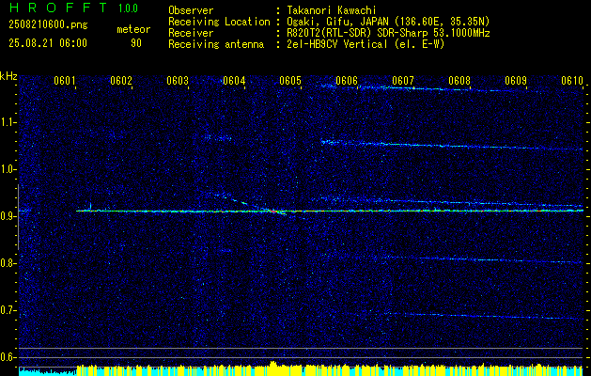Click the 0.8 kHz axis label
This screenshot has width=591, height=376.
pos(8,263)
